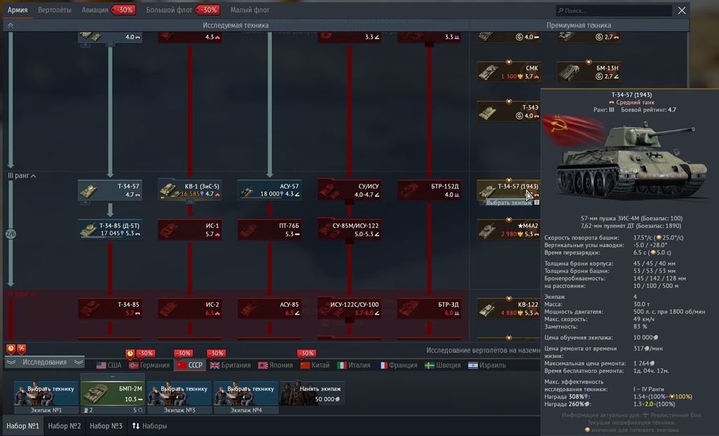This screenshot has height=436, width=719.
Task: Select the premium ★M4A2 tank card
Action: (x=509, y=229)
